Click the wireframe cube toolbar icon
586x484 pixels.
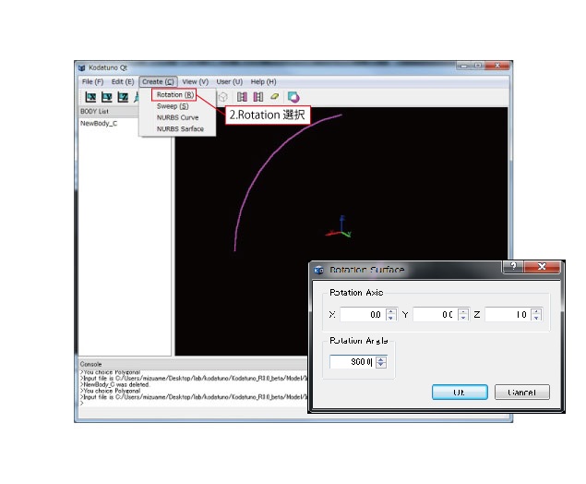[222, 97]
